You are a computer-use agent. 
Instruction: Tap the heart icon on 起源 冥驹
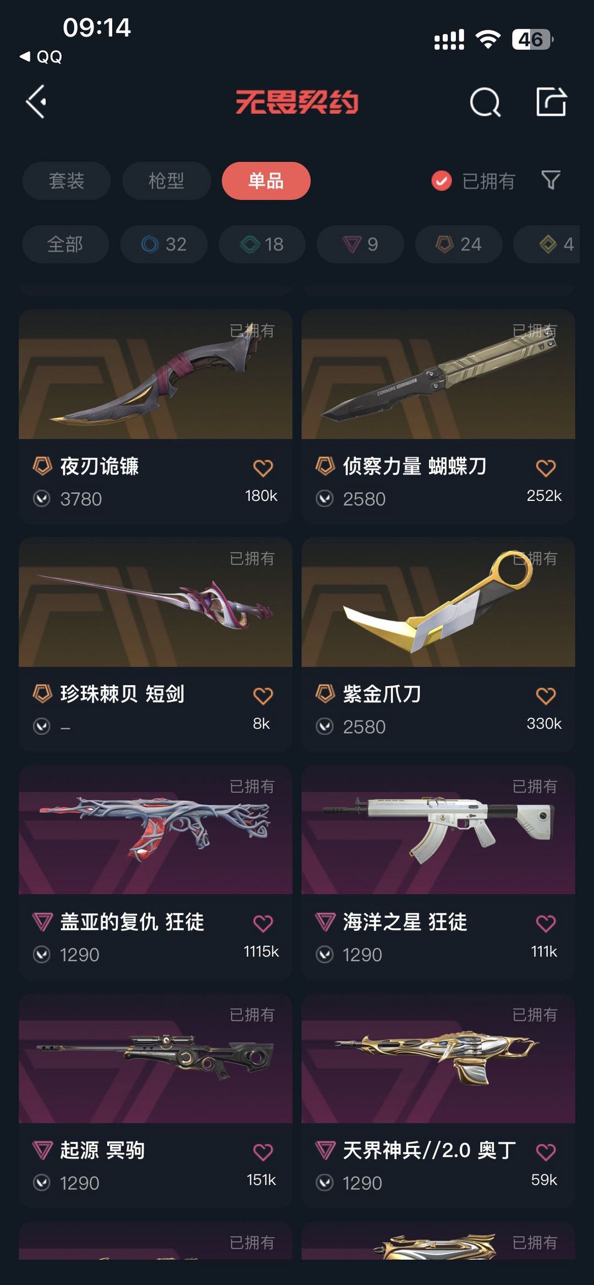263,1151
